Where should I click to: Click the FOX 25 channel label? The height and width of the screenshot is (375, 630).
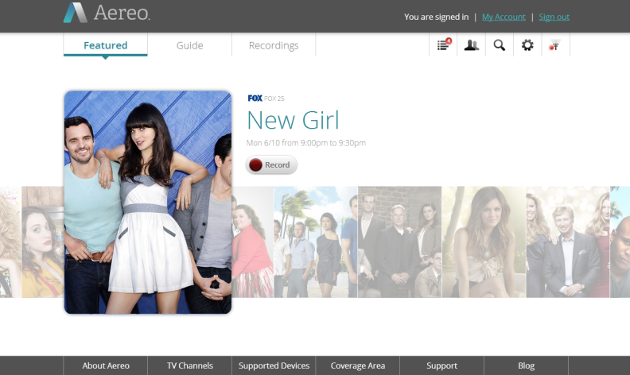point(274,99)
